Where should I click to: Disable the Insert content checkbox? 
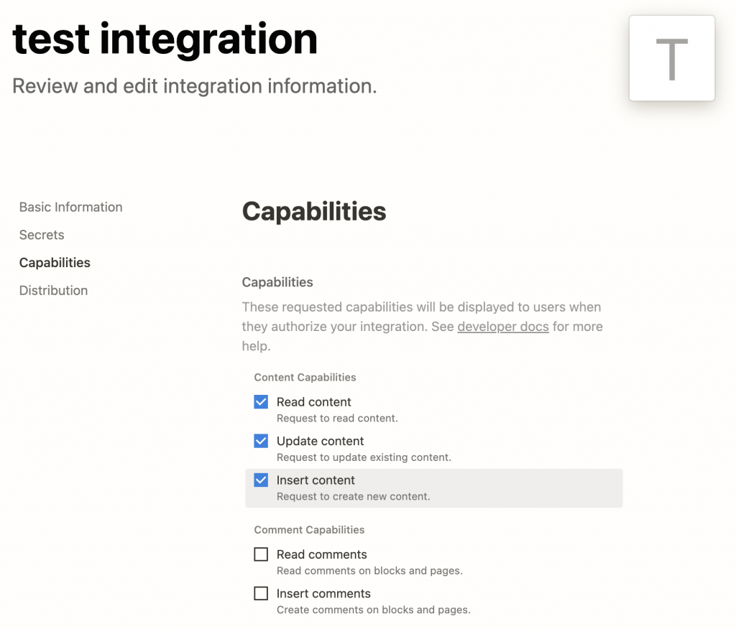tap(261, 480)
